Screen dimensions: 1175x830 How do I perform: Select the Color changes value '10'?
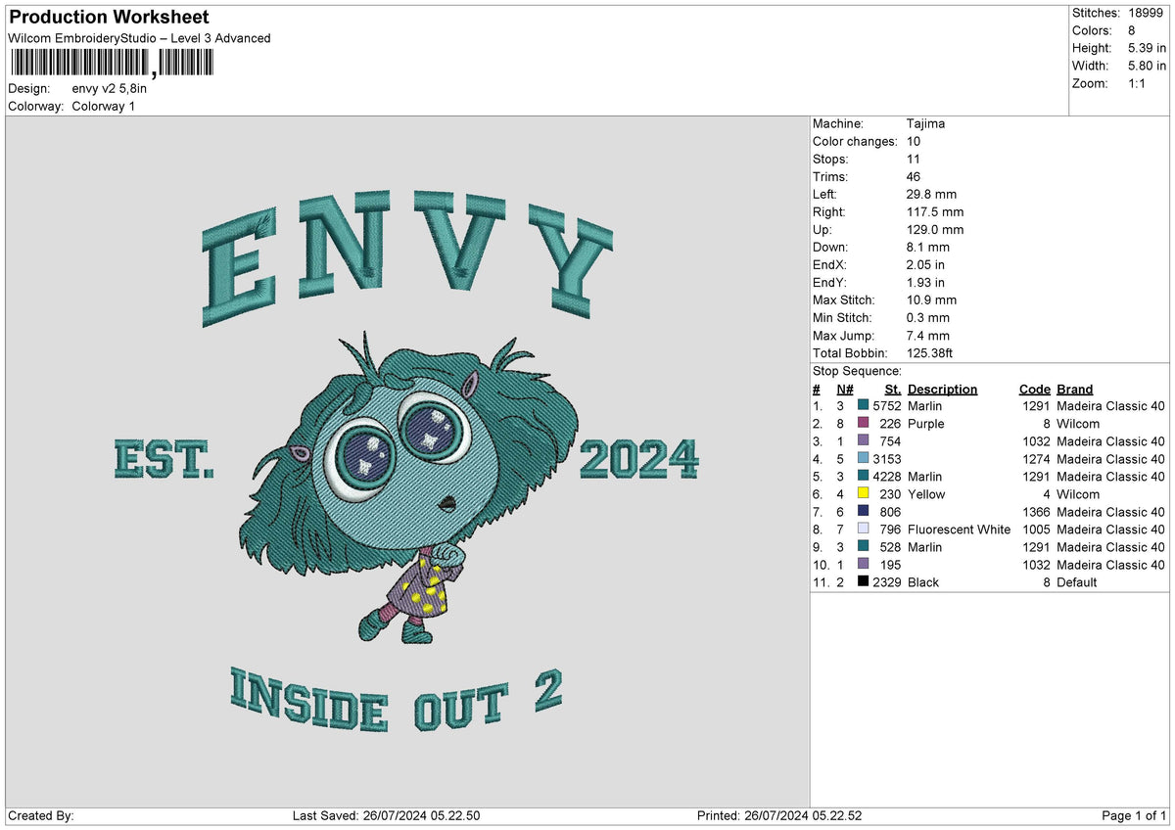click(915, 142)
